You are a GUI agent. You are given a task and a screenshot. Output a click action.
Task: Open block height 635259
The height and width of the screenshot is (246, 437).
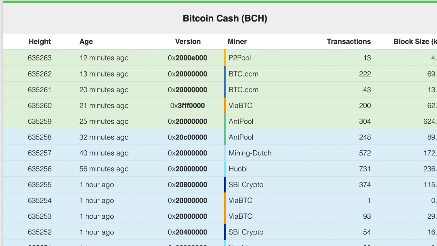(40, 121)
